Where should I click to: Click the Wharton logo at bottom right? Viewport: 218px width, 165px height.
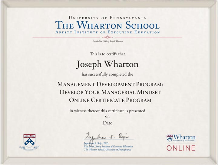tap(181, 138)
